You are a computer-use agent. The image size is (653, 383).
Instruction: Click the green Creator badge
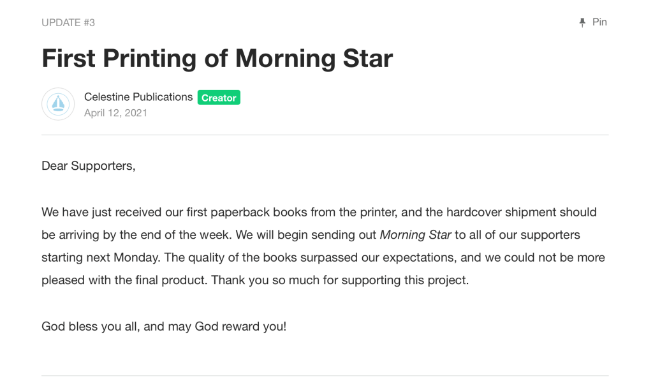point(219,98)
